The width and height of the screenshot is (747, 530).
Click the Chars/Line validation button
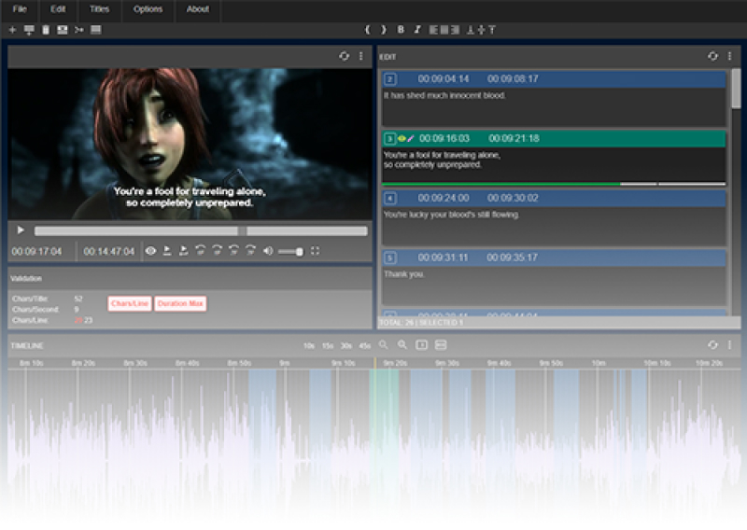coord(130,303)
